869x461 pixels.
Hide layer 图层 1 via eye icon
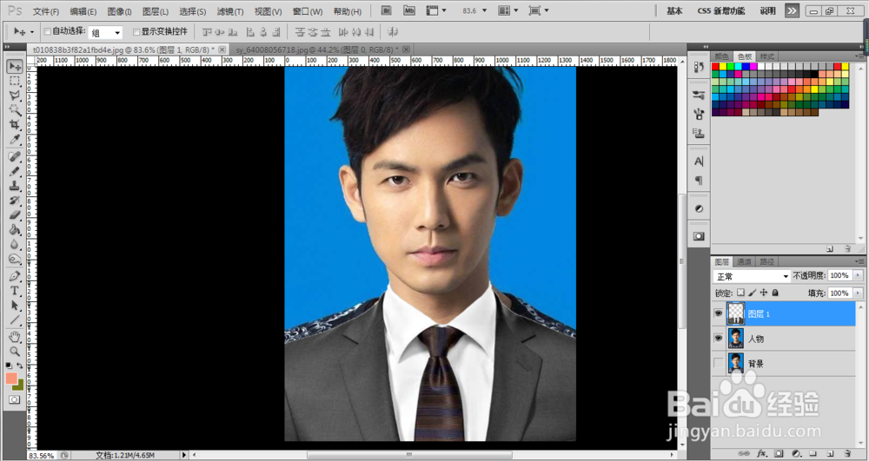(x=719, y=313)
